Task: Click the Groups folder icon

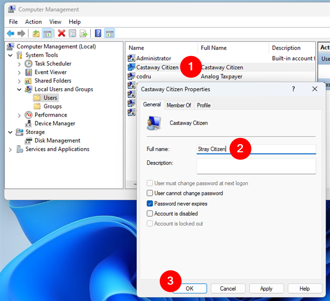Action: (x=37, y=106)
